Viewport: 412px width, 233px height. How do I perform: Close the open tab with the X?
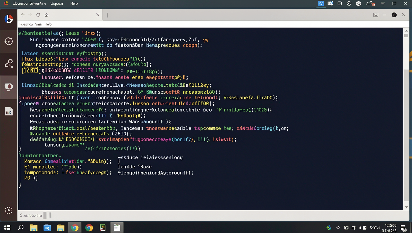[x=98, y=15]
